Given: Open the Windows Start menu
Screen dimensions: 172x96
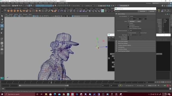Looking at the screenshot, I should click(2, 94).
